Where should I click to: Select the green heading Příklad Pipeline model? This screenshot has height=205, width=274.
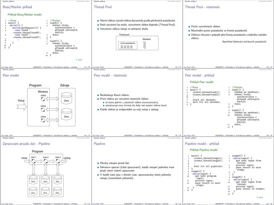(204, 150)
